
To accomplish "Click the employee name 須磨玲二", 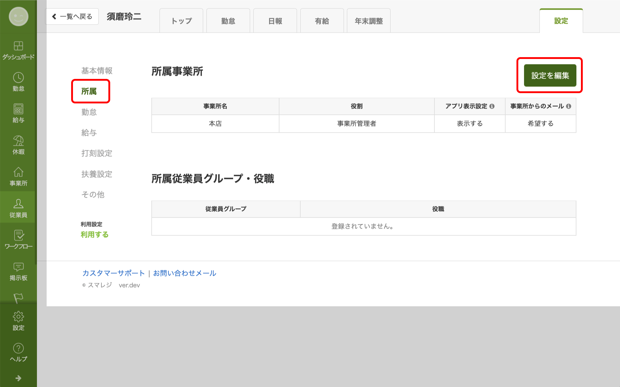I will click(124, 17).
